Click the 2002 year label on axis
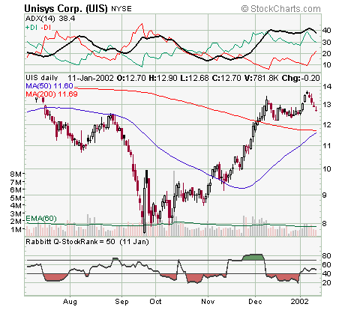This screenshot has height=310, width=345. [300, 302]
